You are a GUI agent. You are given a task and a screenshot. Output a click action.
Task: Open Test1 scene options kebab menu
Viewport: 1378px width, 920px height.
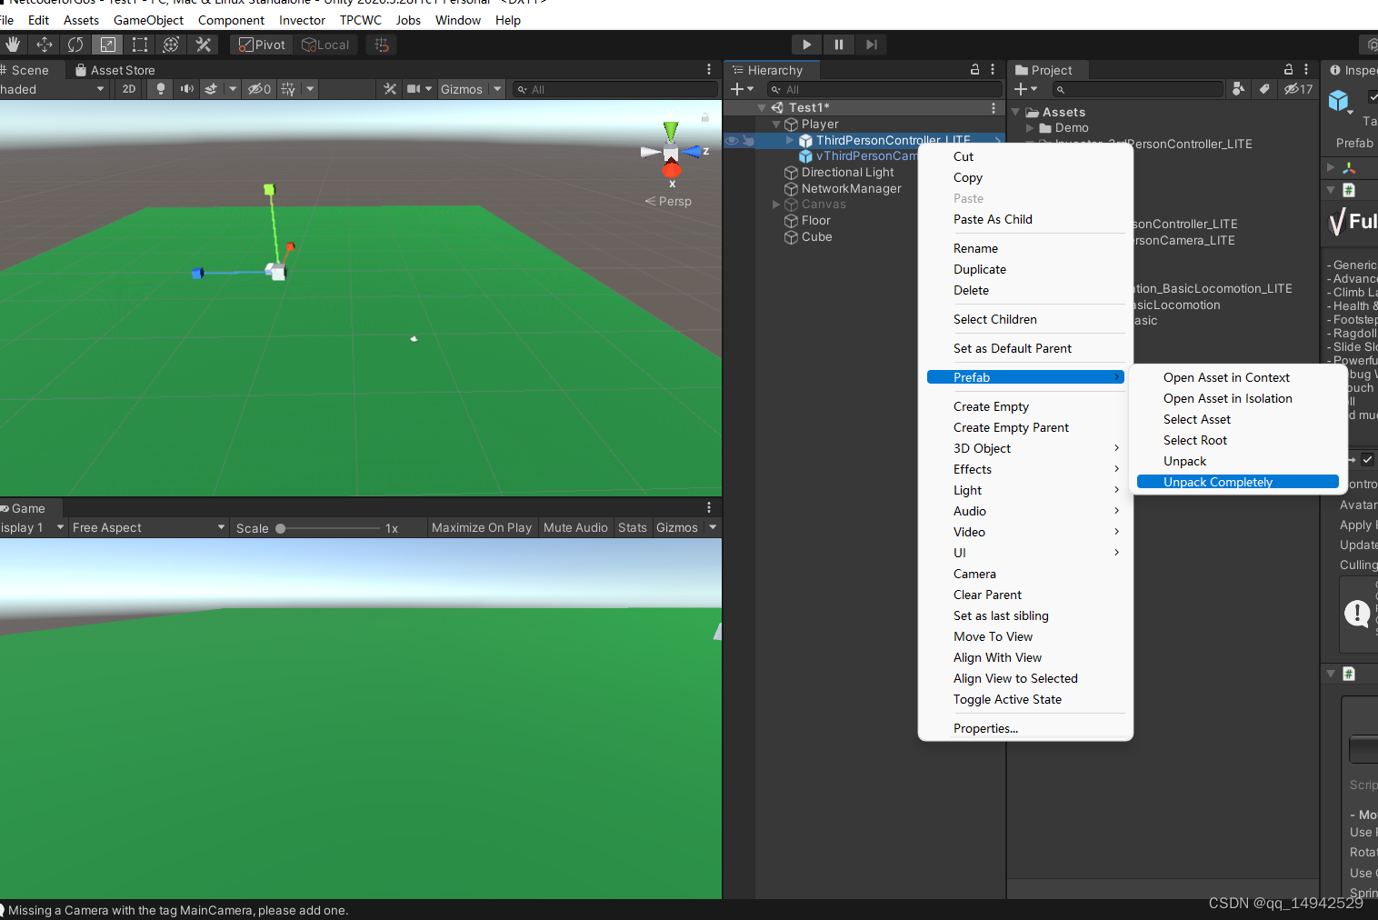coord(994,107)
